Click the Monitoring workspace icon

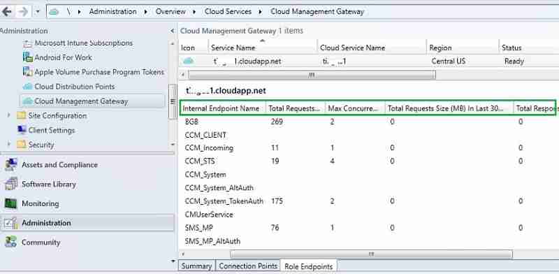point(10,203)
